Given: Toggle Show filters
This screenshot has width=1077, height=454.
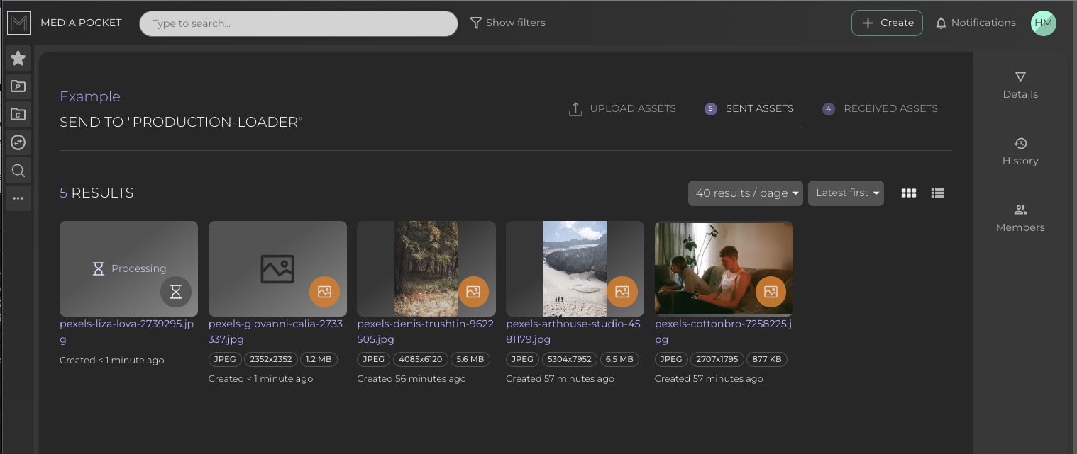Looking at the screenshot, I should (x=508, y=23).
